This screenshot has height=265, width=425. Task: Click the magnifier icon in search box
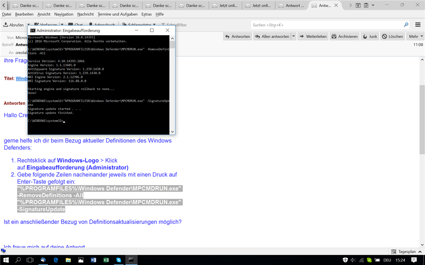(406, 25)
